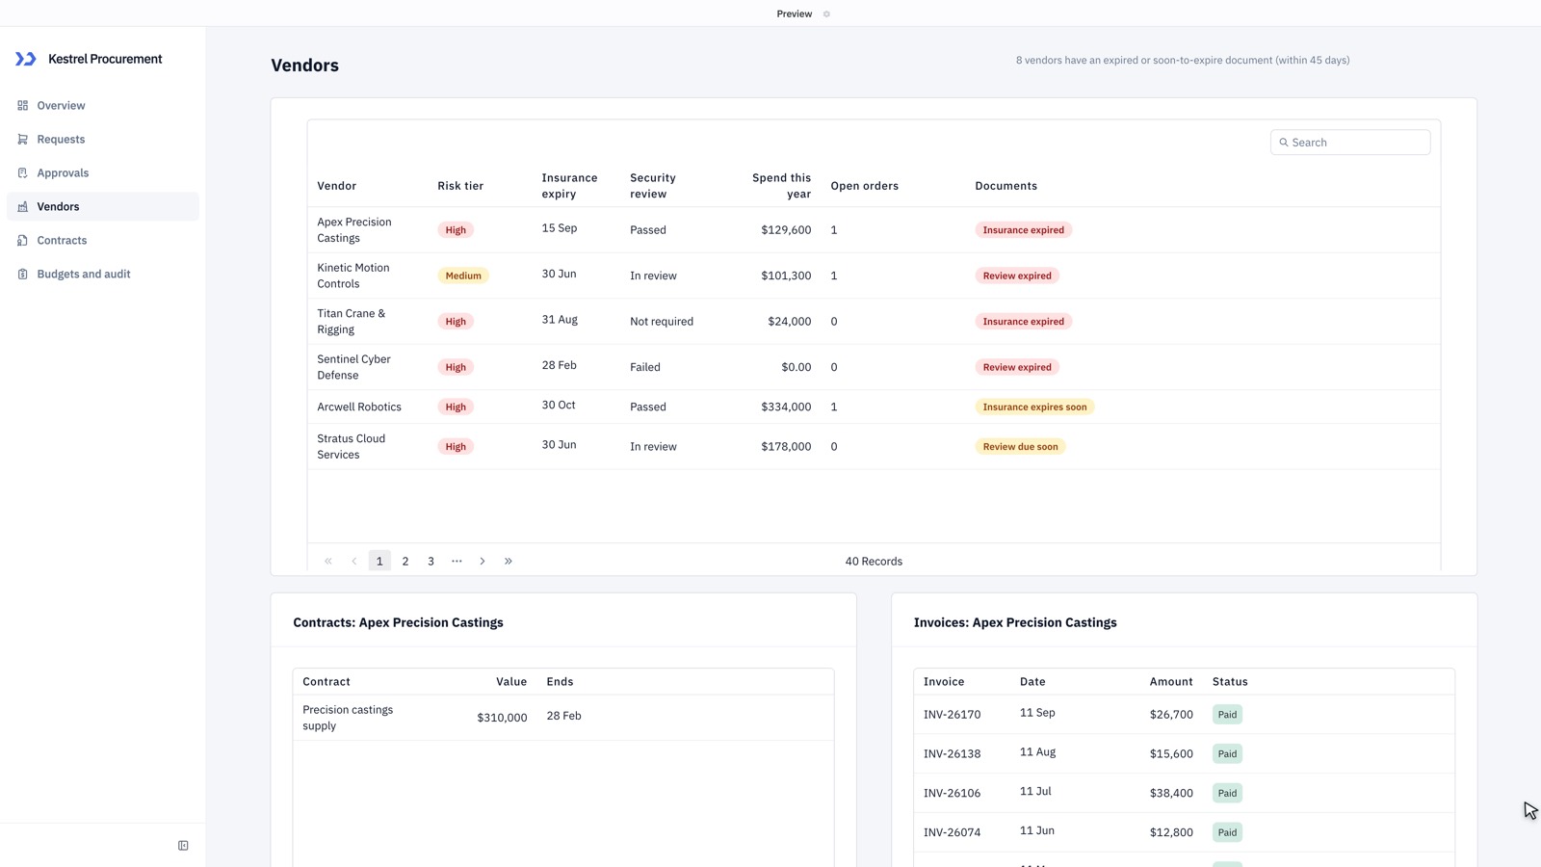The height and width of the screenshot is (867, 1541).
Task: Go to previous page with left chevron
Action: point(353,561)
